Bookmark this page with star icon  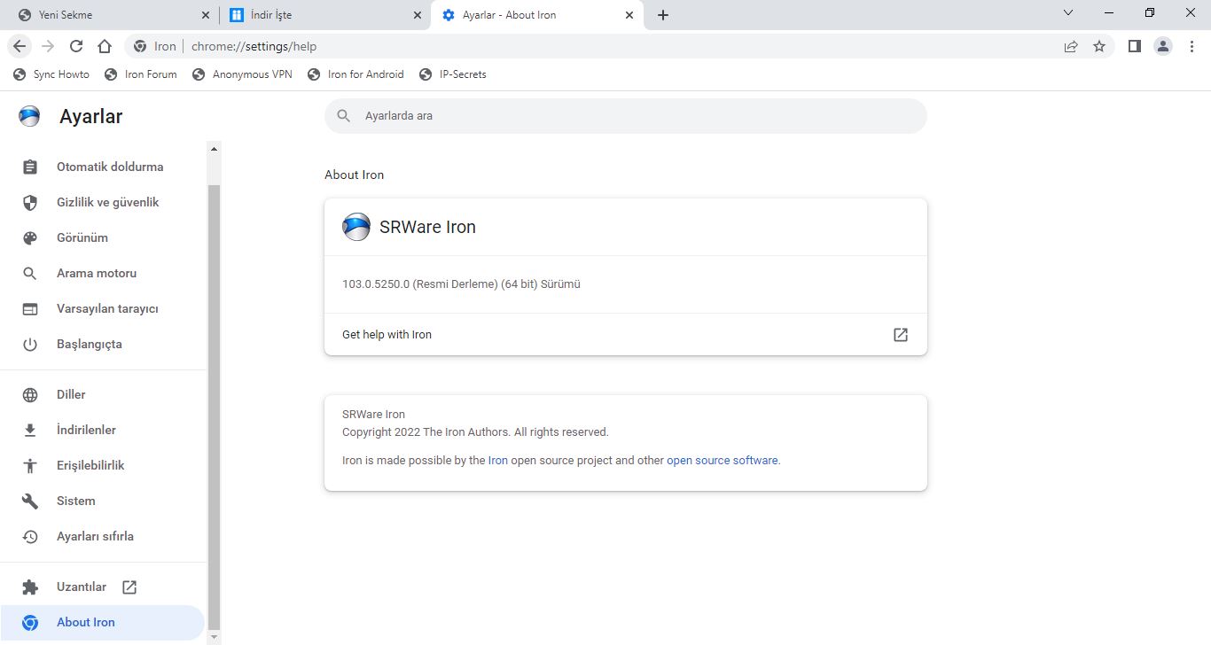pyautogui.click(x=1099, y=46)
